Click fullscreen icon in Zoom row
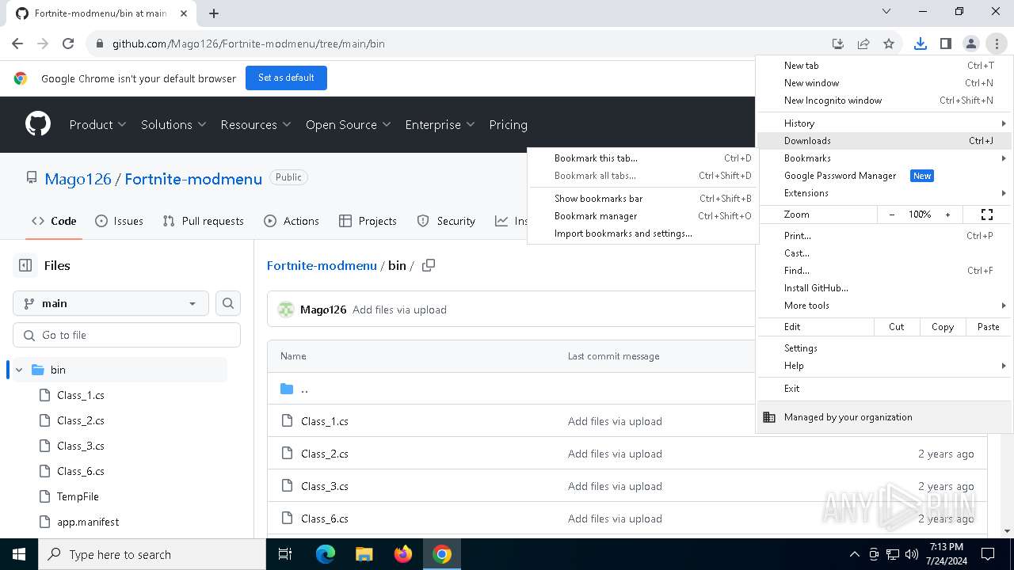Screen dimensions: 1014x570 (987, 215)
